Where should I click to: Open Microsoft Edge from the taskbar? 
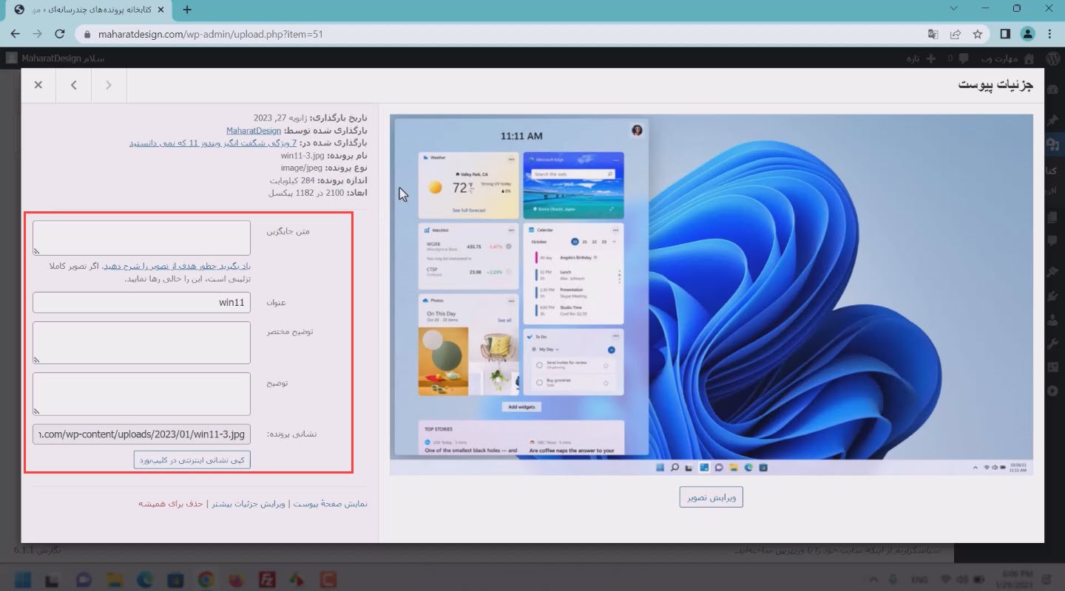click(145, 579)
